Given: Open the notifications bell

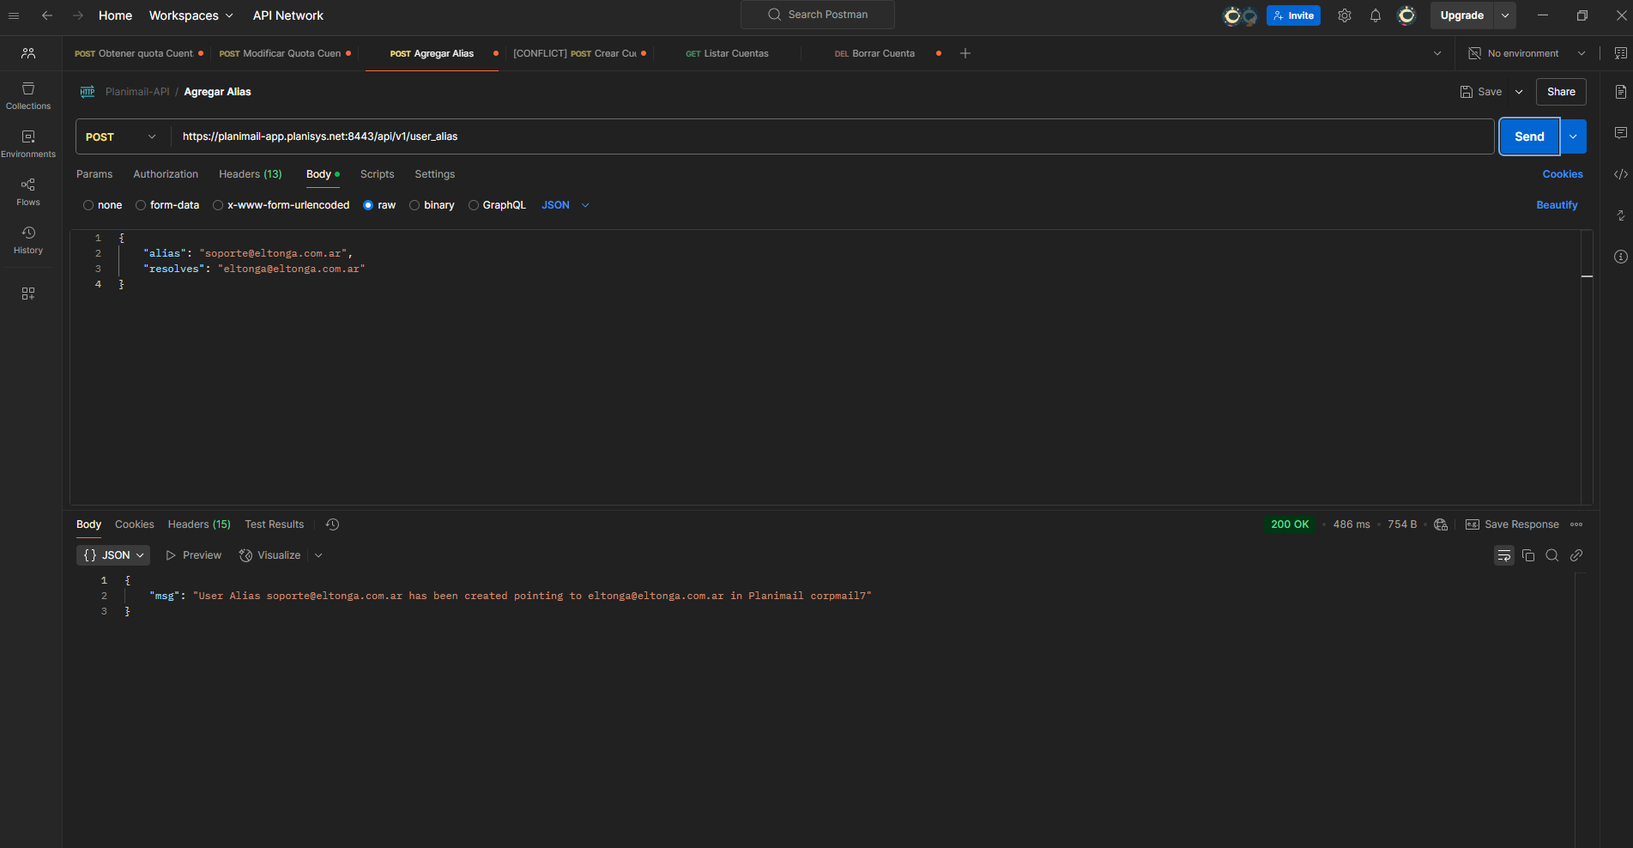Looking at the screenshot, I should (1376, 15).
